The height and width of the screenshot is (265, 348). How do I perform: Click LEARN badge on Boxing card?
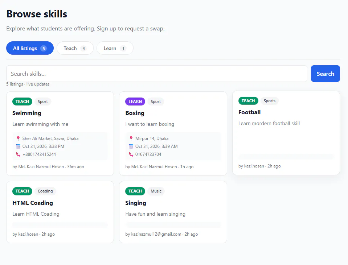click(x=135, y=102)
